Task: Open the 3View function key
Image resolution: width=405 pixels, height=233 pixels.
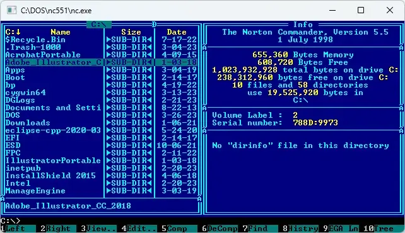Action: click(98, 229)
